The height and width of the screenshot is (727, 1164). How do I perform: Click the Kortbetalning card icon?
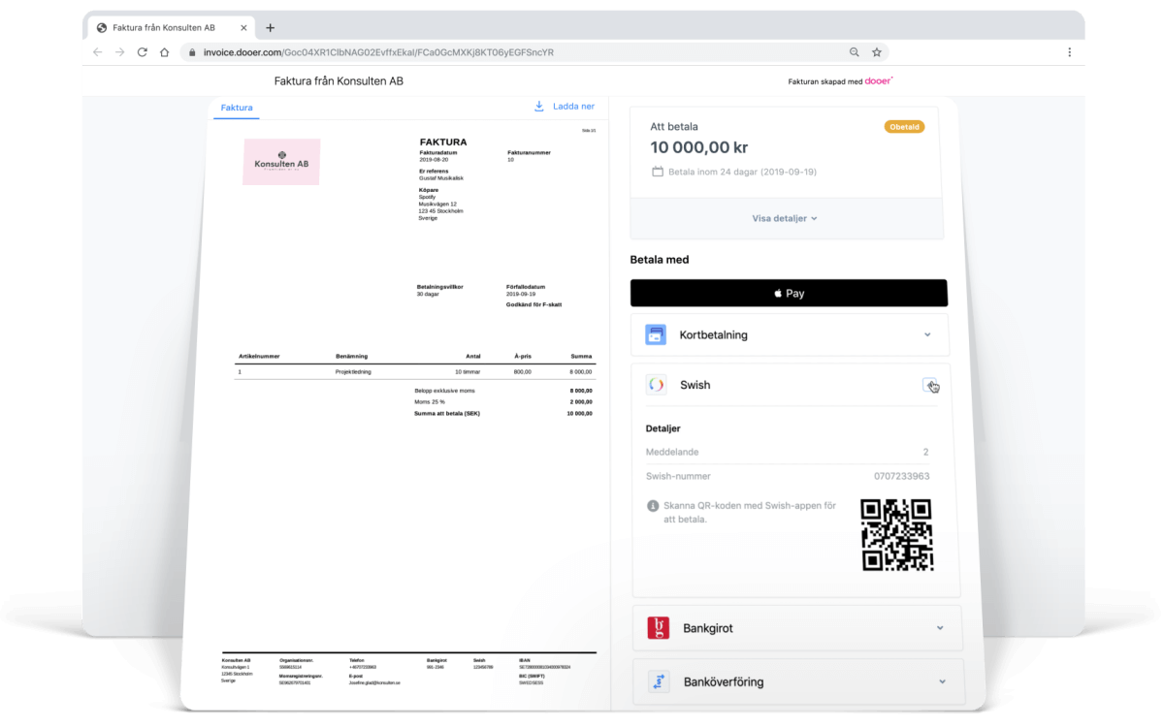[656, 334]
